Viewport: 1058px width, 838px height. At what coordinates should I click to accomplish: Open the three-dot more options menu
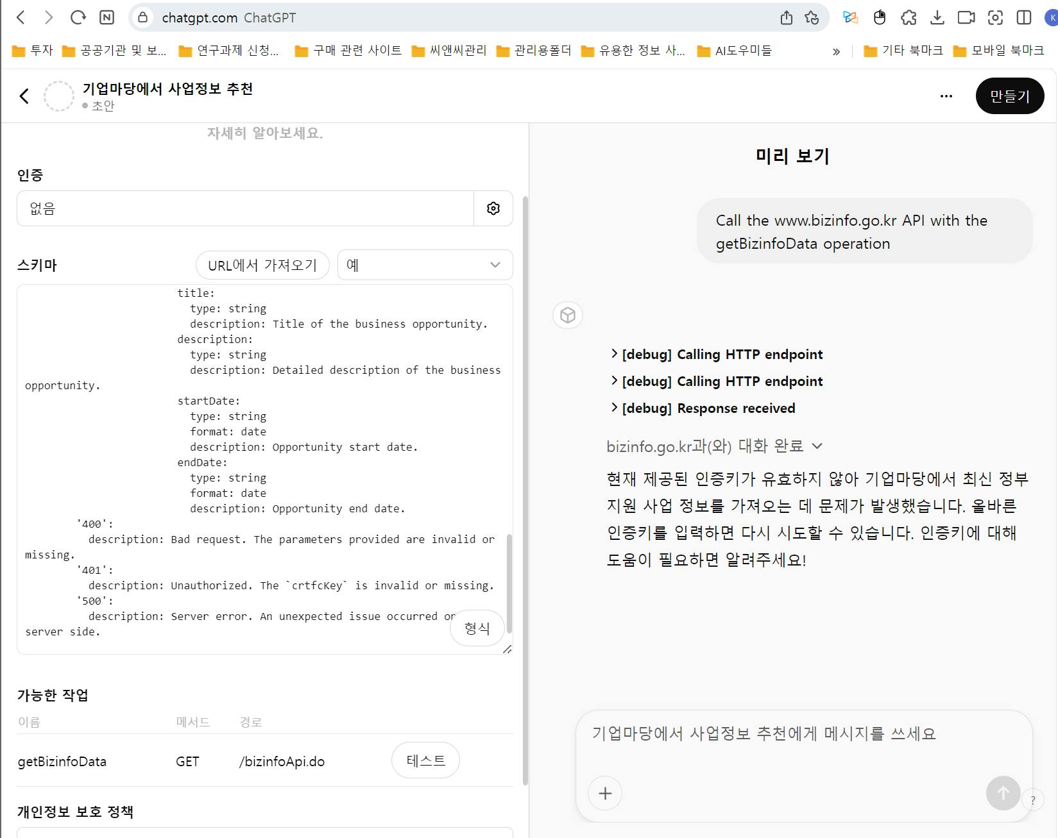point(946,96)
